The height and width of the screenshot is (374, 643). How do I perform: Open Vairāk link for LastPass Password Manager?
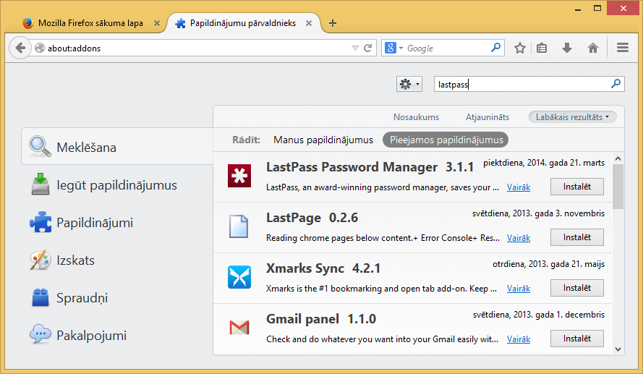click(519, 187)
